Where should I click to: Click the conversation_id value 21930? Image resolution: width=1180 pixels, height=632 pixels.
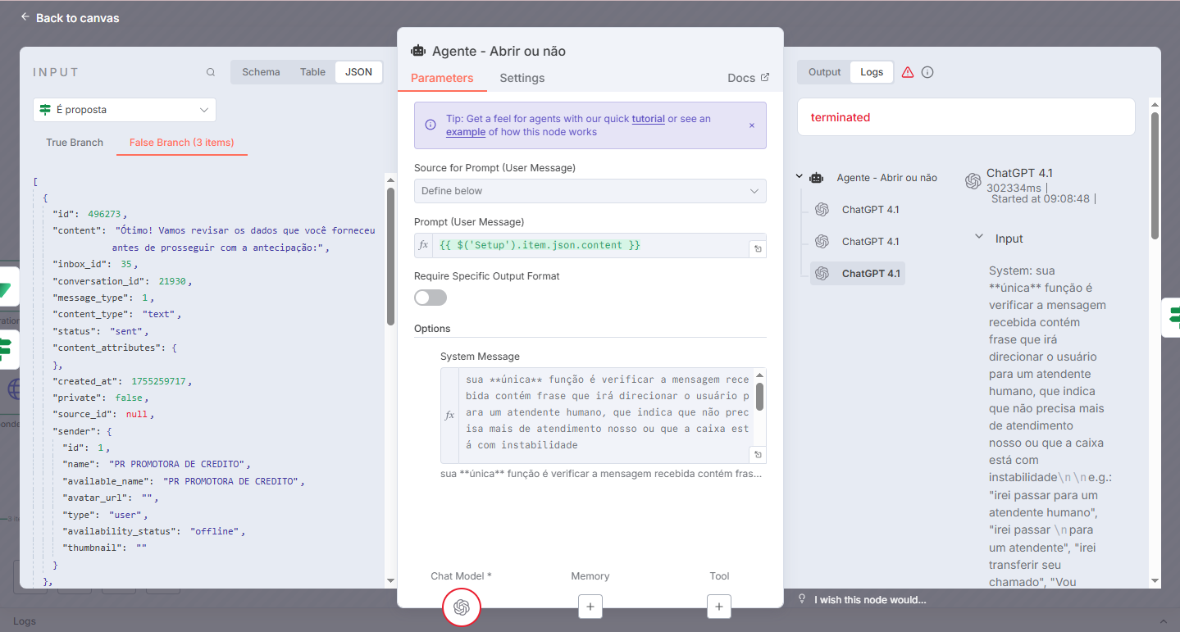coord(172,281)
